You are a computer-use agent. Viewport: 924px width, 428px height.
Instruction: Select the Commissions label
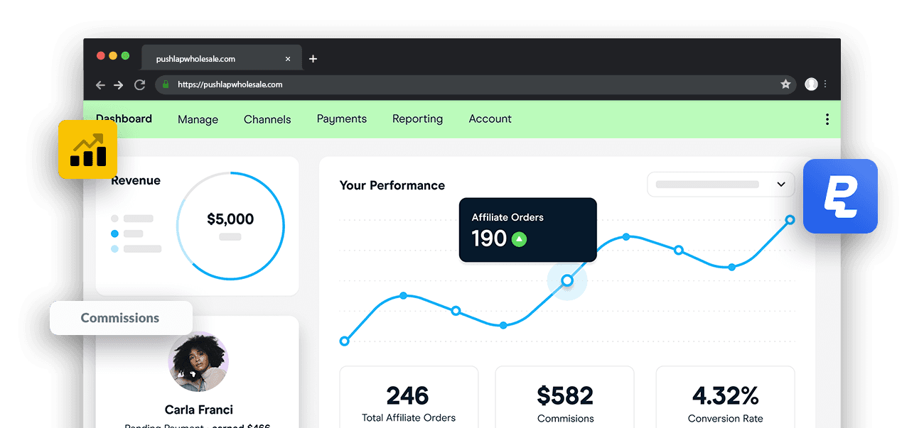(x=119, y=318)
